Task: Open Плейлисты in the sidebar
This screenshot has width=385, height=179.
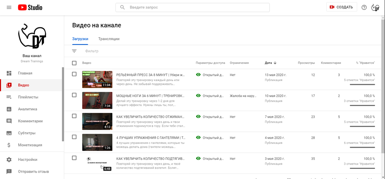Action: coord(31,97)
